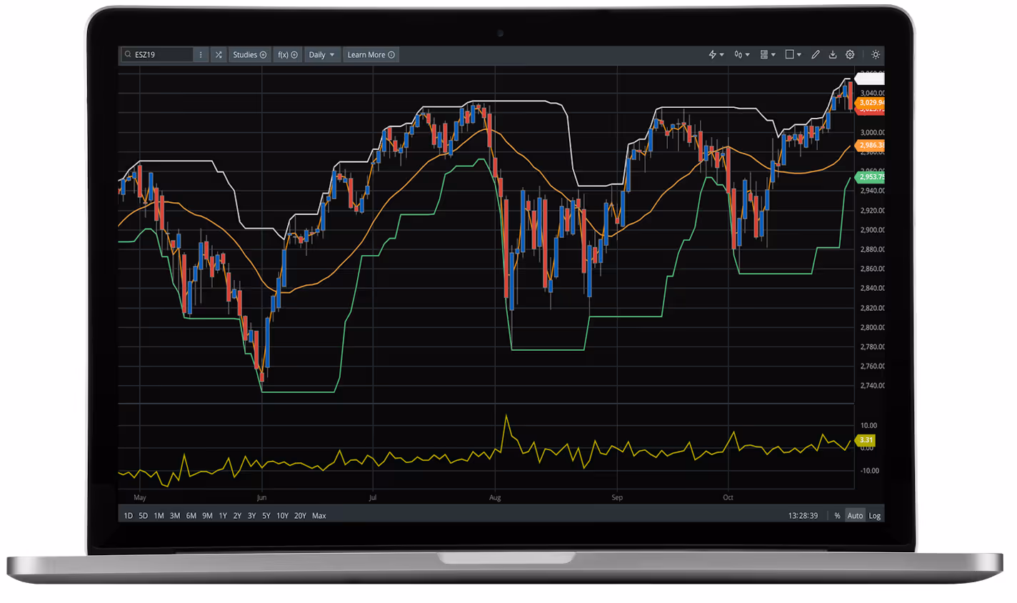This screenshot has width=1017, height=603.
Task: Select the pencil drawing tool
Action: pos(815,54)
